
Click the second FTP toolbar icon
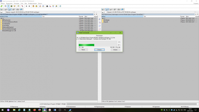(x=43, y=6)
